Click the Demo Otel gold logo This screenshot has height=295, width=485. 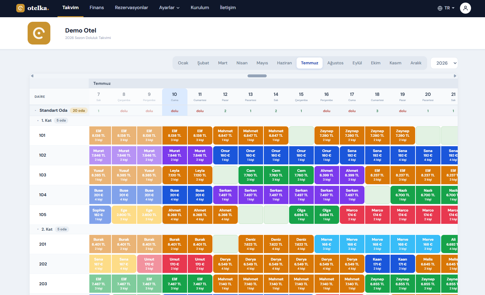coord(39,33)
